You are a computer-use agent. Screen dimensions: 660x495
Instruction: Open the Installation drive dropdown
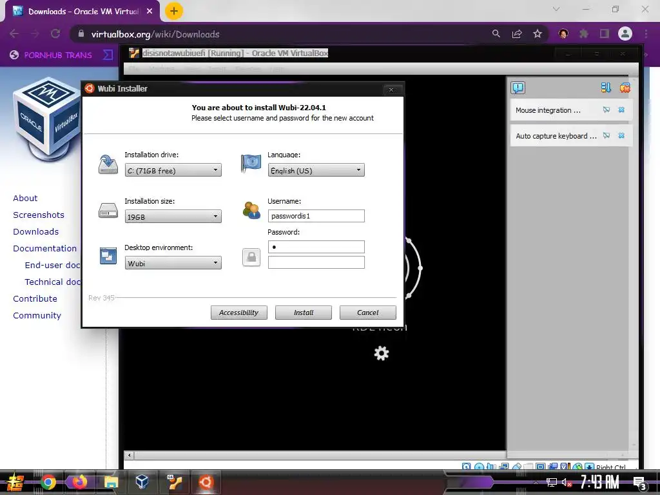point(173,170)
